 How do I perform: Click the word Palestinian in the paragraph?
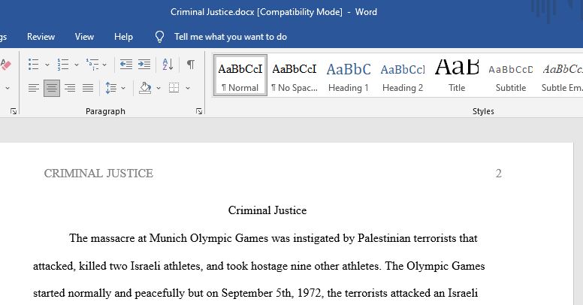(384, 238)
